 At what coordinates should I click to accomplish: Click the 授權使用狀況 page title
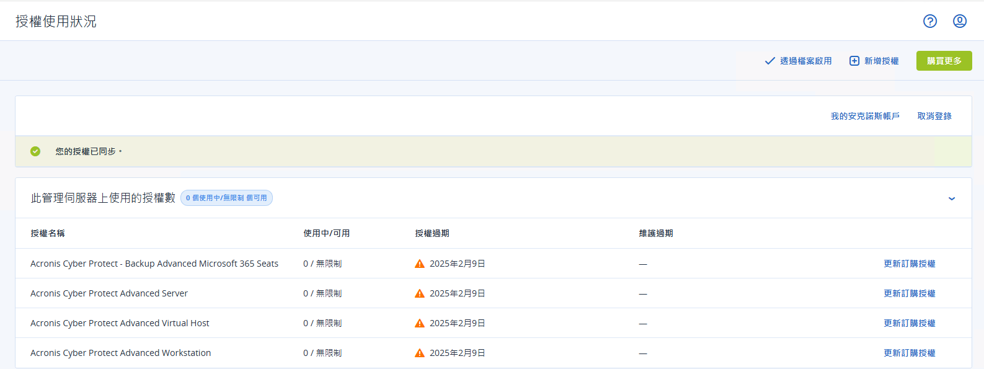(x=56, y=21)
